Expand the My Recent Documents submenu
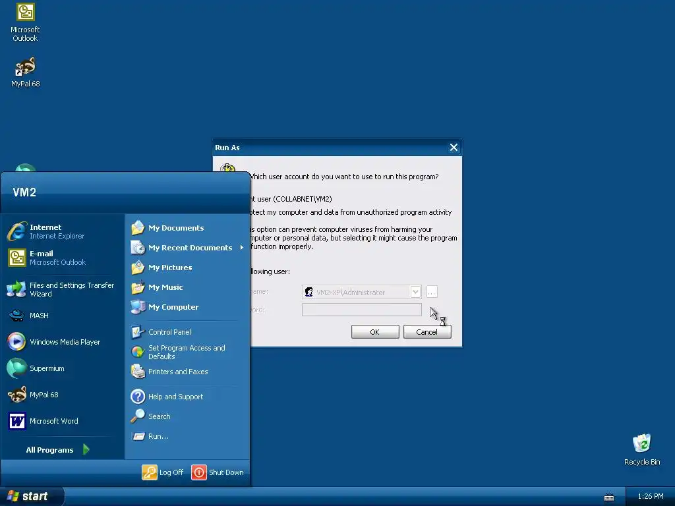Screen dimensions: 675x506 188,248
